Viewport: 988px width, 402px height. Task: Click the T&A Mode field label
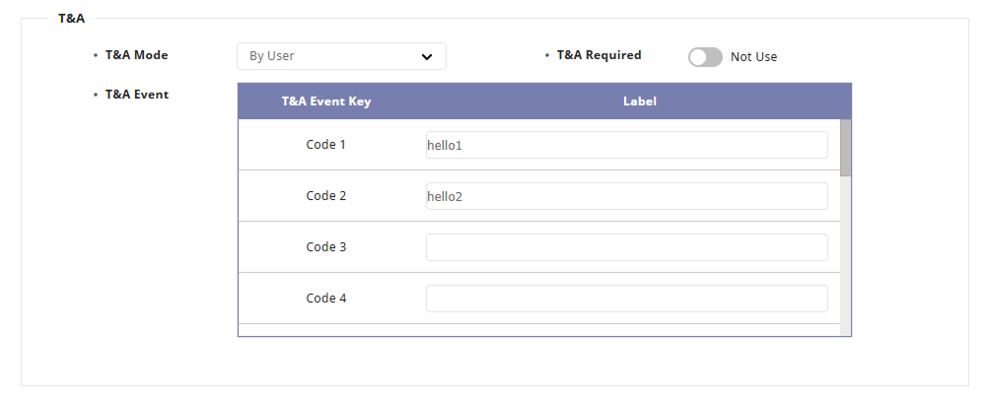(x=136, y=55)
